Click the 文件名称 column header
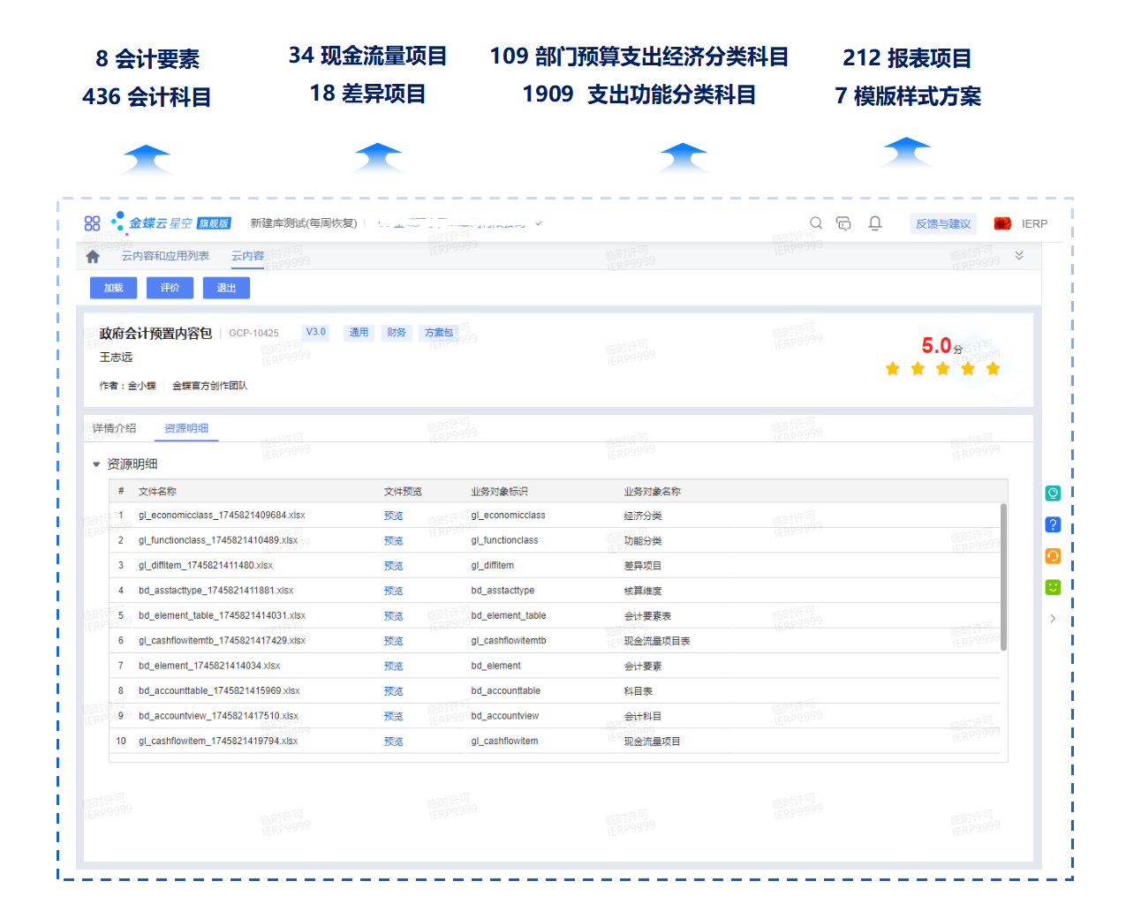This screenshot has height=904, width=1126. (157, 492)
